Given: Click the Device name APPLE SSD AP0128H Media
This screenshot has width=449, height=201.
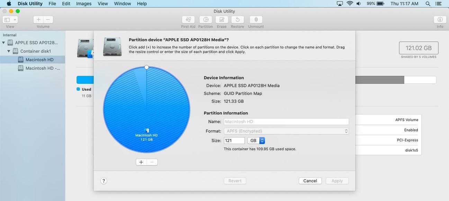Looking at the screenshot, I should [252, 86].
